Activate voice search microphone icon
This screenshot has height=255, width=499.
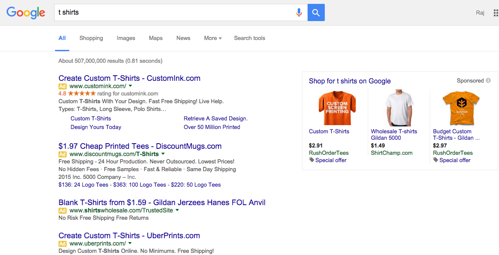[299, 12]
